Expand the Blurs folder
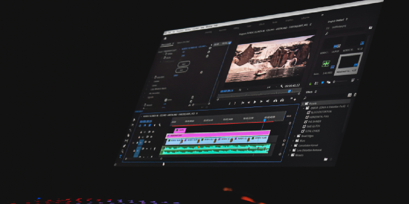Image resolution: width=409 pixels, height=204 pixels. coord(293,140)
